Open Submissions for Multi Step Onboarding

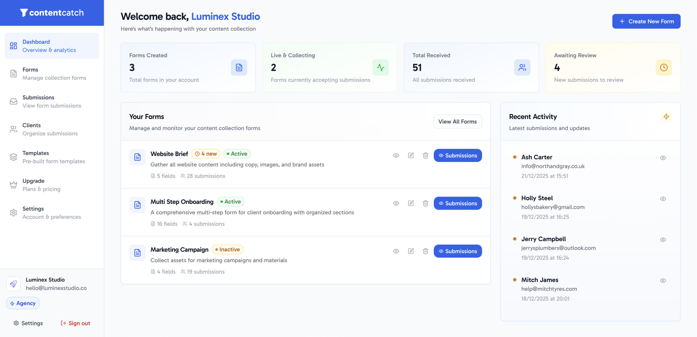458,203
